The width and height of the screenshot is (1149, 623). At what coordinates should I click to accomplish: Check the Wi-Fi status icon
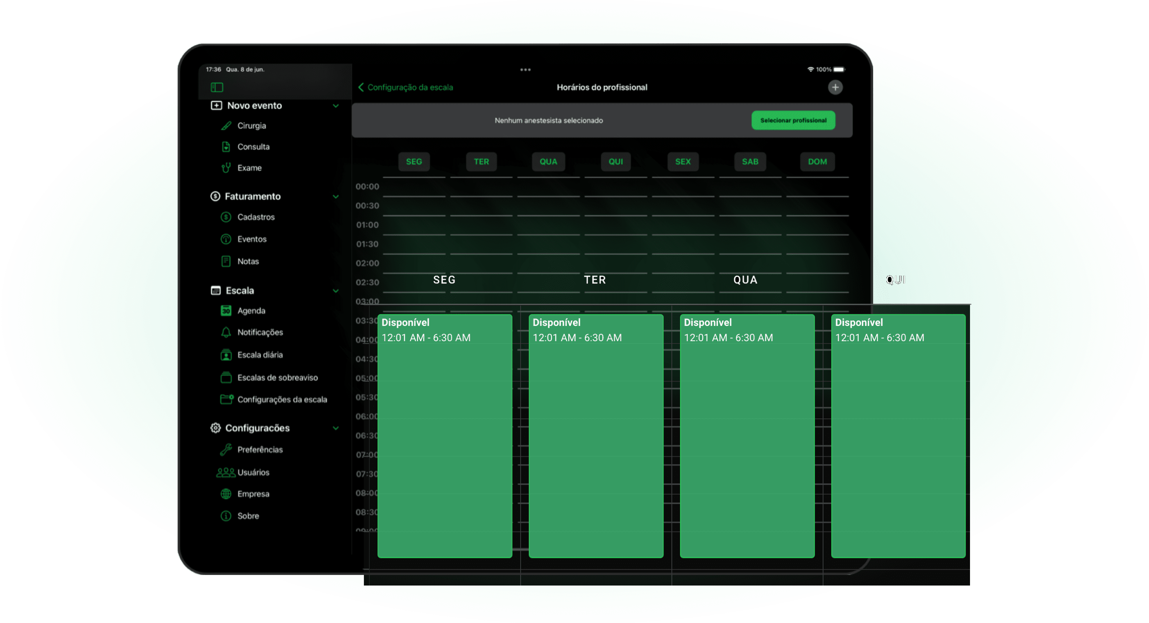[811, 69]
